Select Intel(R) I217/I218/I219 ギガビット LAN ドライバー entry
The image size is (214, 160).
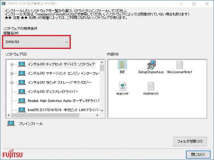point(63,110)
